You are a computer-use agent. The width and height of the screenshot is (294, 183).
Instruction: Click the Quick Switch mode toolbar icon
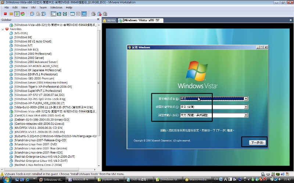(59, 14)
